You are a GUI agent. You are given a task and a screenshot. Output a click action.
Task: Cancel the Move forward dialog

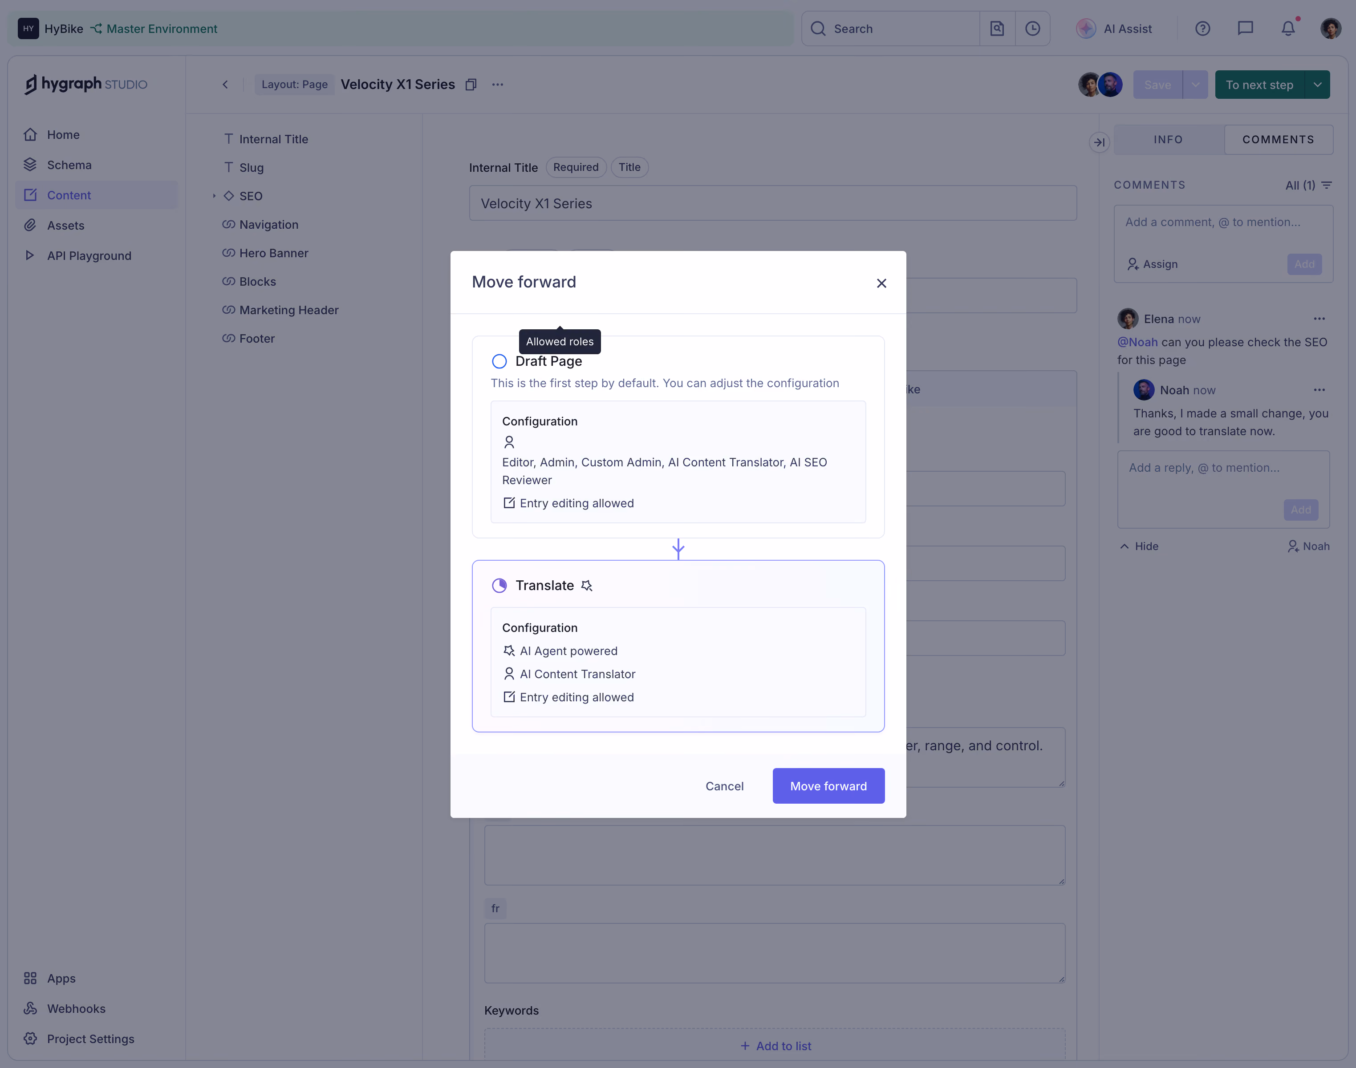724,786
